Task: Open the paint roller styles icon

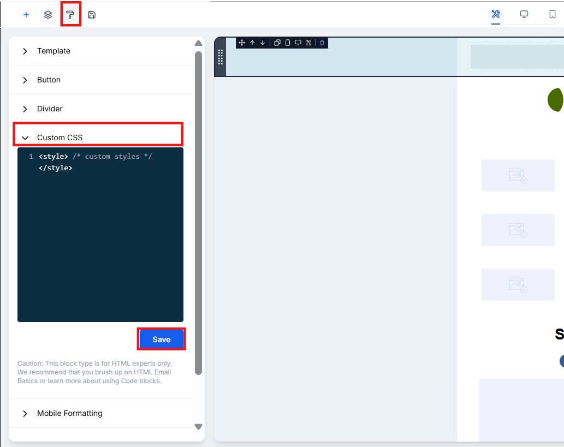Action: [70, 15]
